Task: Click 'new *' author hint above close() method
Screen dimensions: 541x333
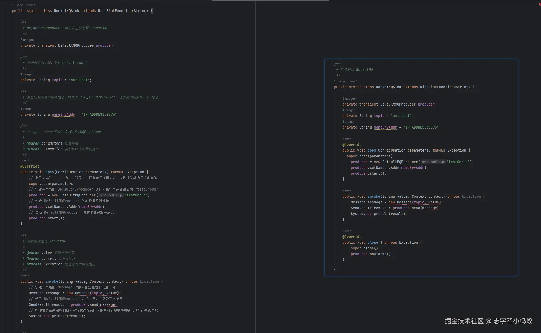Action: tap(346, 231)
